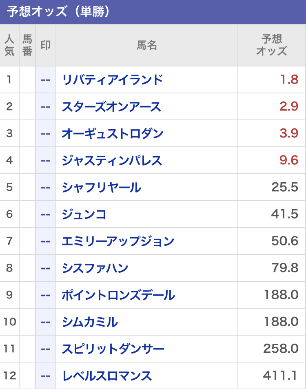Select horse オーギュストロダン
The width and height of the screenshot is (306, 389).
point(113,133)
